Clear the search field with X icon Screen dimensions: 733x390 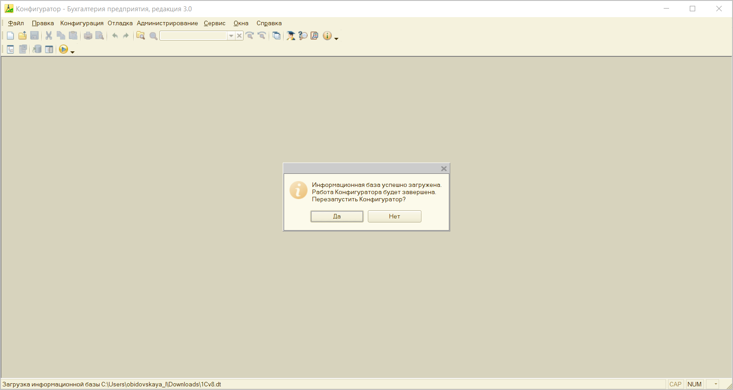(x=240, y=36)
